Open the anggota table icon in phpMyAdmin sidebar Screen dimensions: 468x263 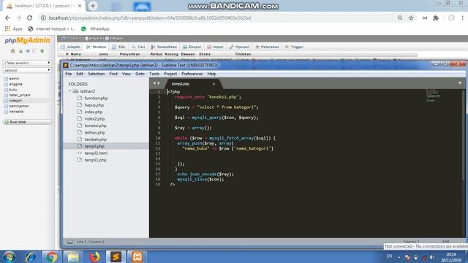[6, 84]
